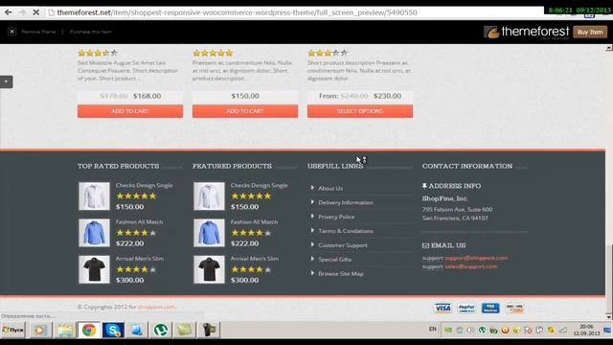Click the PayPal payment icon

(466, 309)
